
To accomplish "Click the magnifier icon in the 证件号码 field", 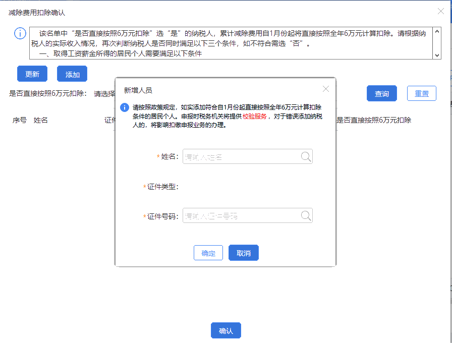I will [x=306, y=215].
